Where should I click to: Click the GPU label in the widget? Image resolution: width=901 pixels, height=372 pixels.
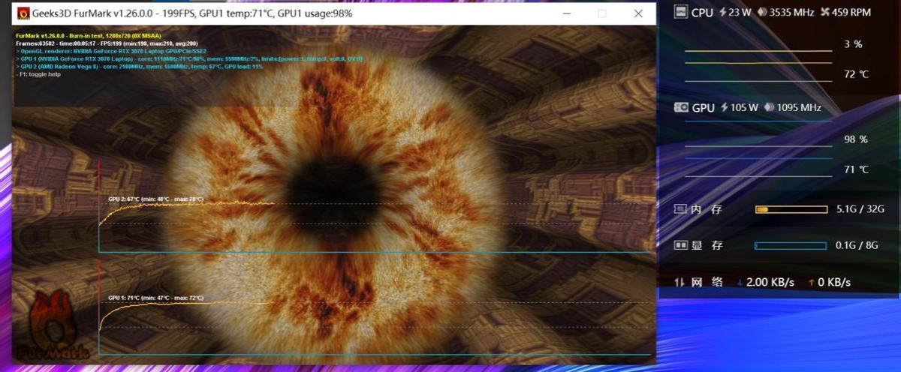coord(704,108)
